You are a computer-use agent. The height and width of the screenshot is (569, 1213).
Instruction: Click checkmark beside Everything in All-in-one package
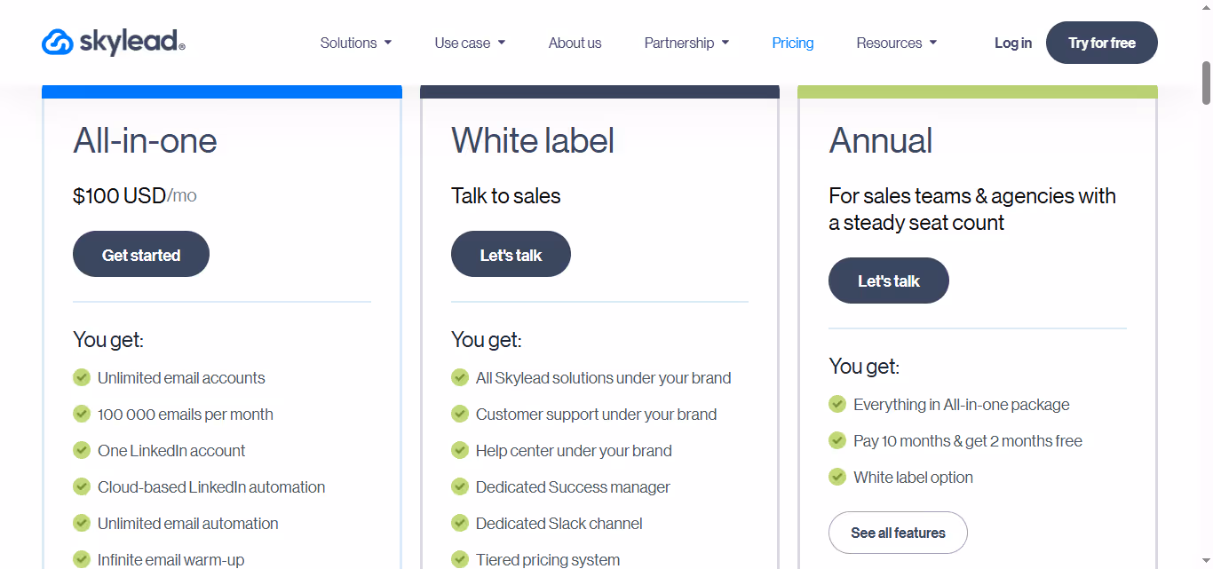point(836,404)
